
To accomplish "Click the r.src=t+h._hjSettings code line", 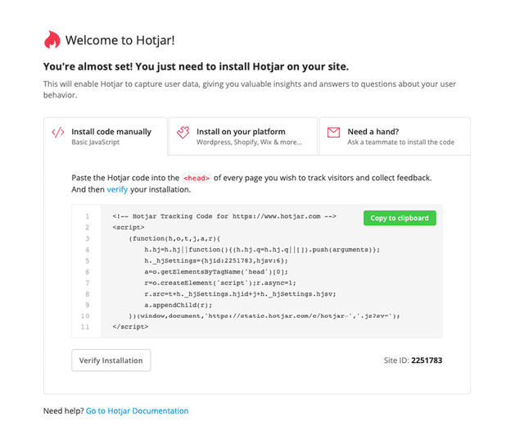I will coord(240,294).
